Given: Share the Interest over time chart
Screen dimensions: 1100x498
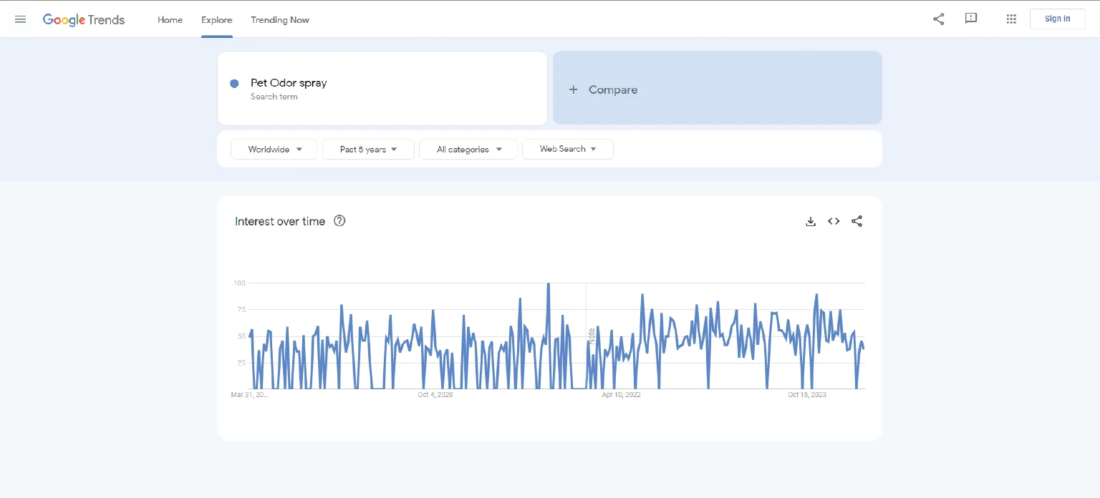Looking at the screenshot, I should tap(857, 222).
